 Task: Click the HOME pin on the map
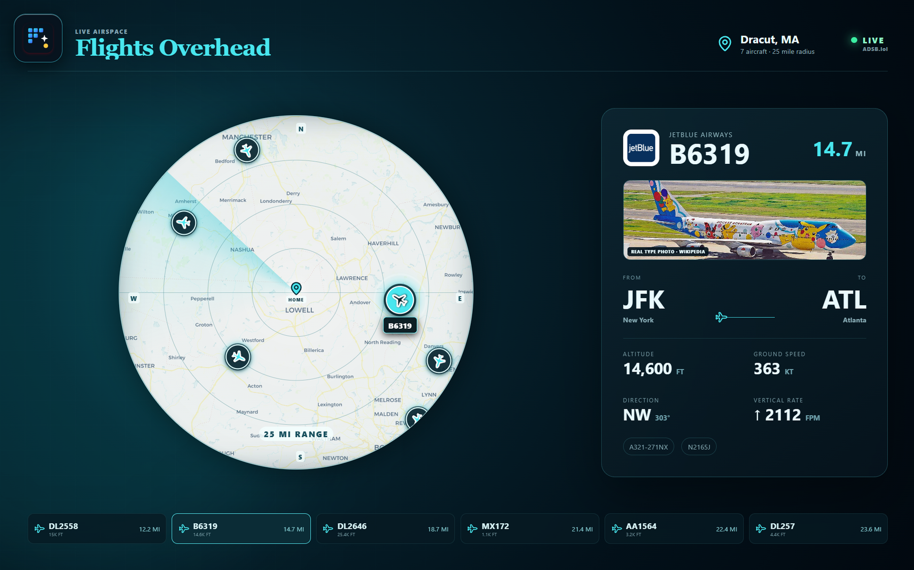[x=296, y=289]
